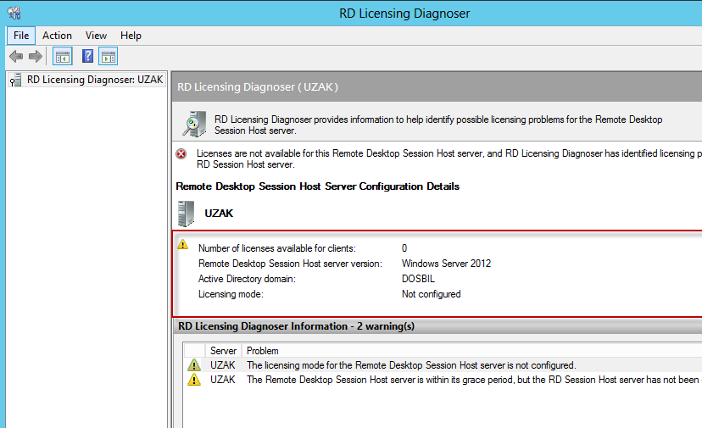Click the Back arrow toolbar icon
The width and height of the screenshot is (702, 428).
[16, 57]
